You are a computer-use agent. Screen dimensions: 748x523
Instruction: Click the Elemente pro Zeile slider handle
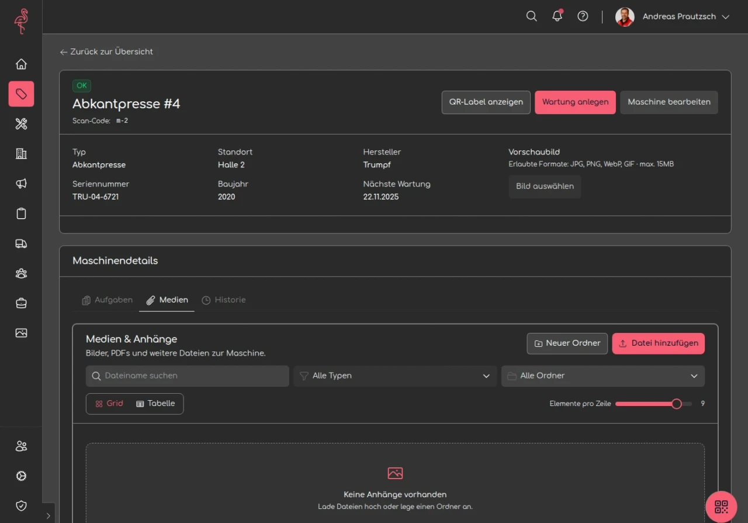[677, 404]
